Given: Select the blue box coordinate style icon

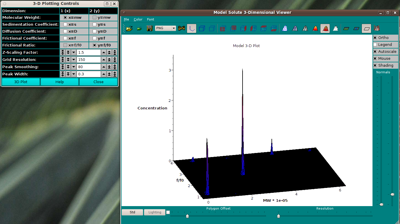Looking at the screenshot, I should (x=202, y=29).
